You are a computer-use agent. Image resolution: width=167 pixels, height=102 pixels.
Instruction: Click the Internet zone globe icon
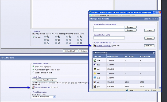[x=127, y=90]
